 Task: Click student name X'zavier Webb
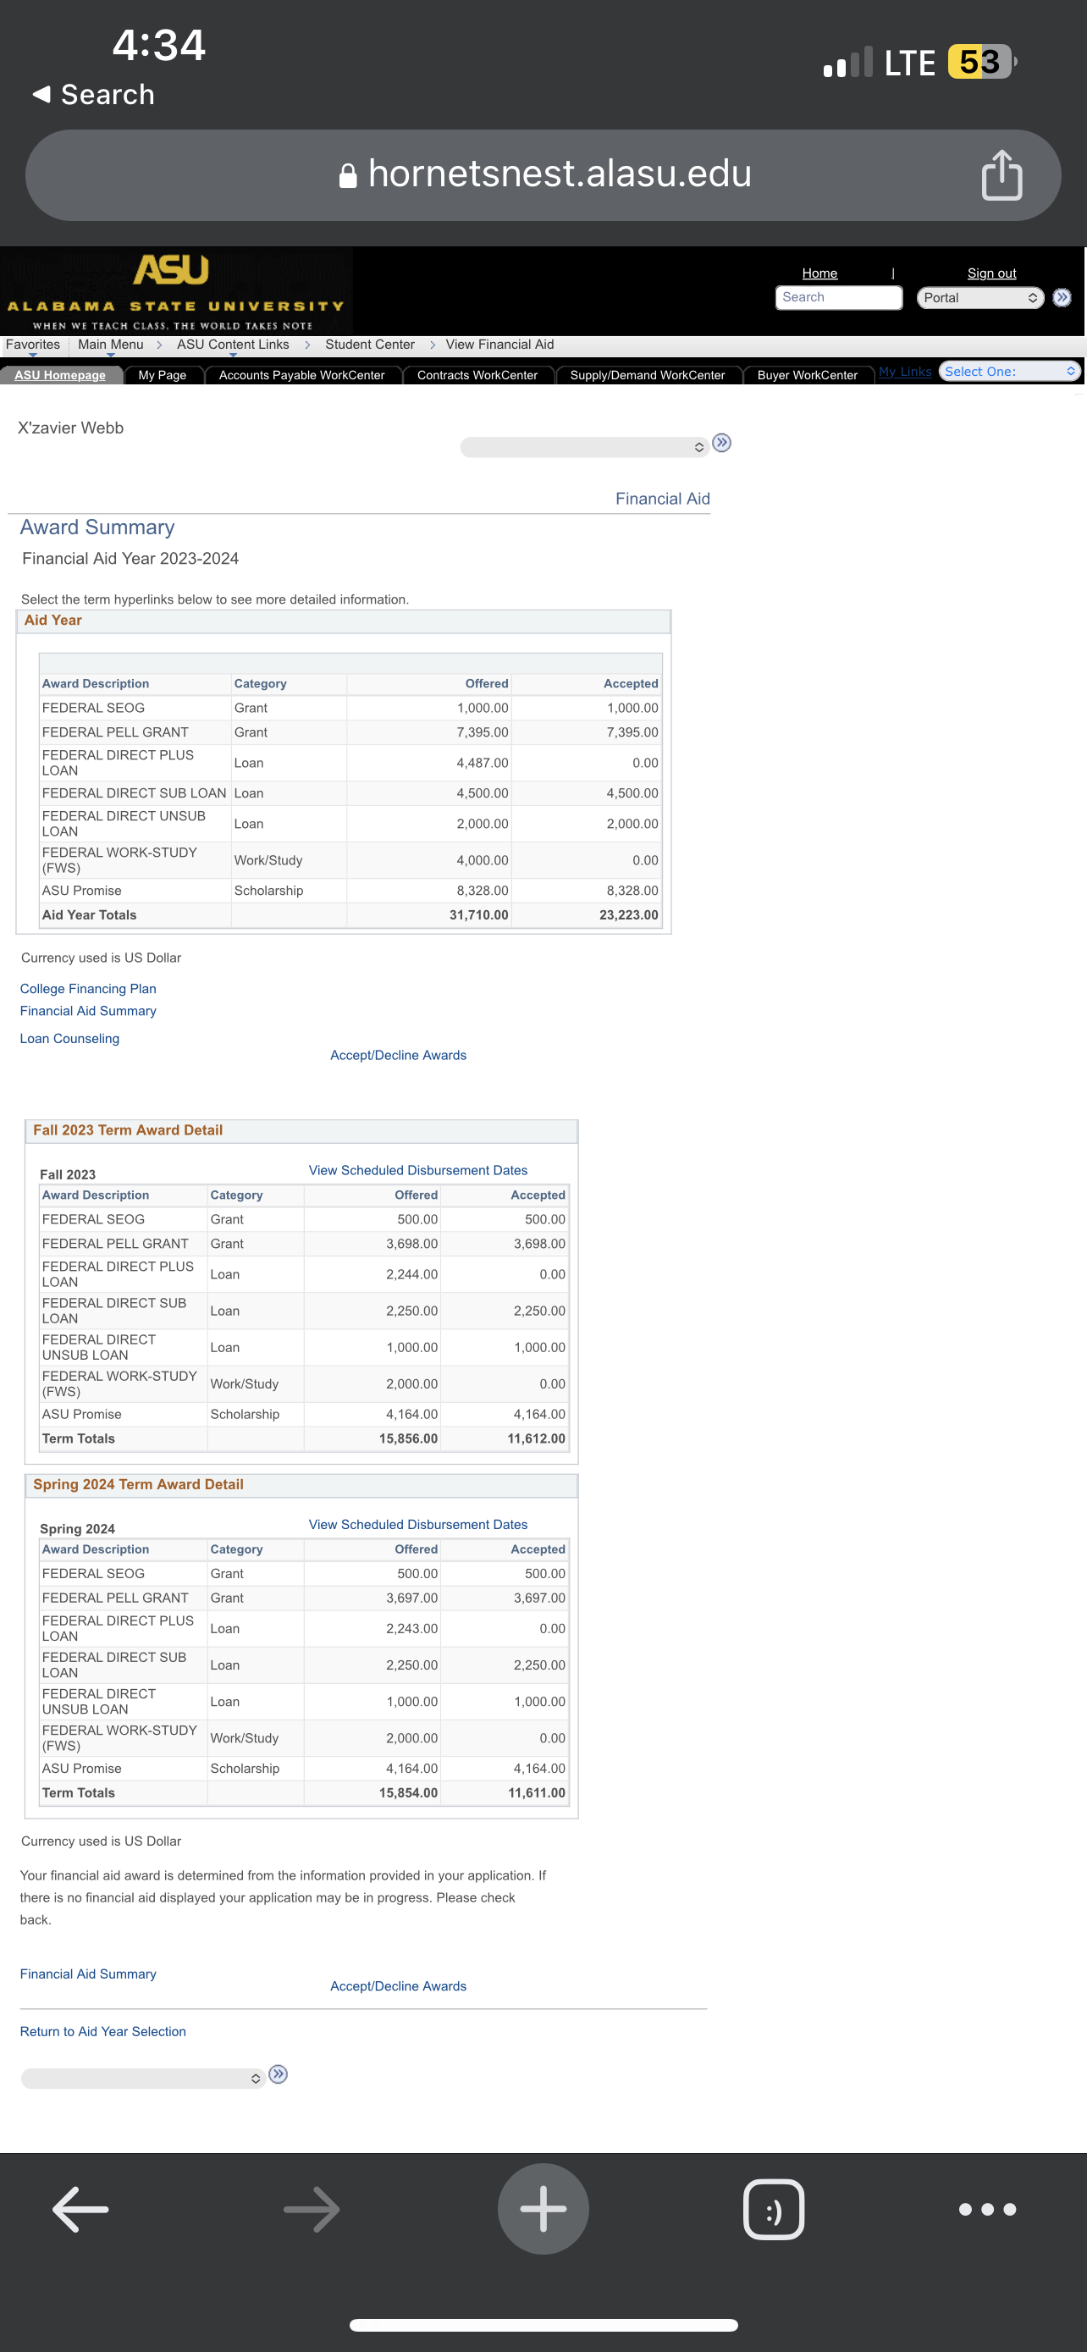click(70, 428)
